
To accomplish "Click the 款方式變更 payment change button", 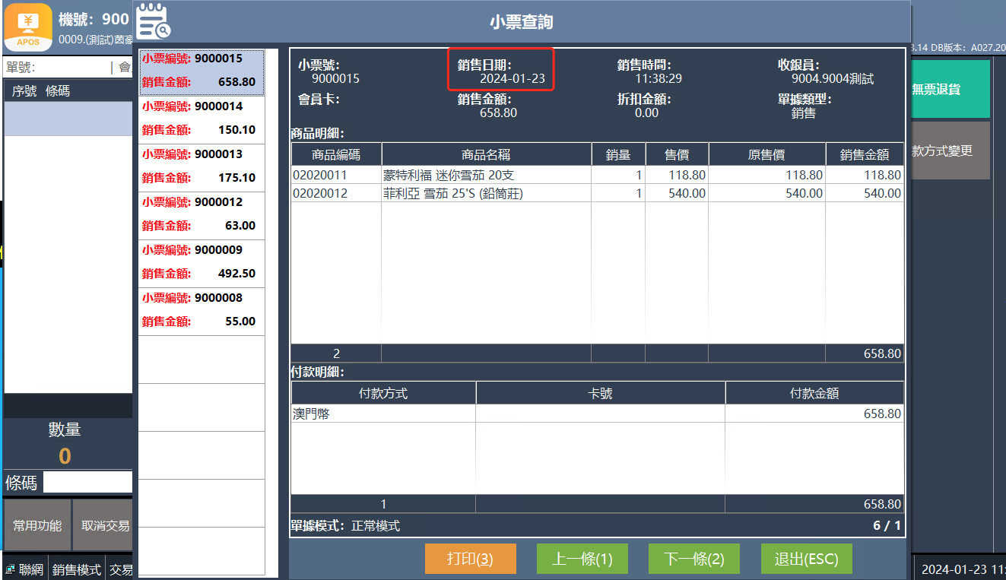I will pyautogui.click(x=950, y=151).
